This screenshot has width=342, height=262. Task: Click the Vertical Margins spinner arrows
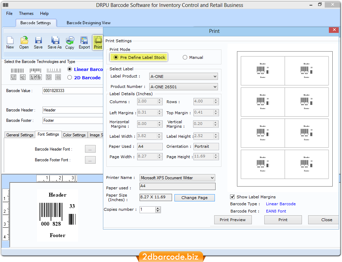click(216, 124)
